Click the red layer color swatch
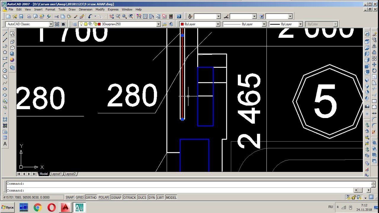Viewport: 379px width, 213px height. [x=99, y=24]
